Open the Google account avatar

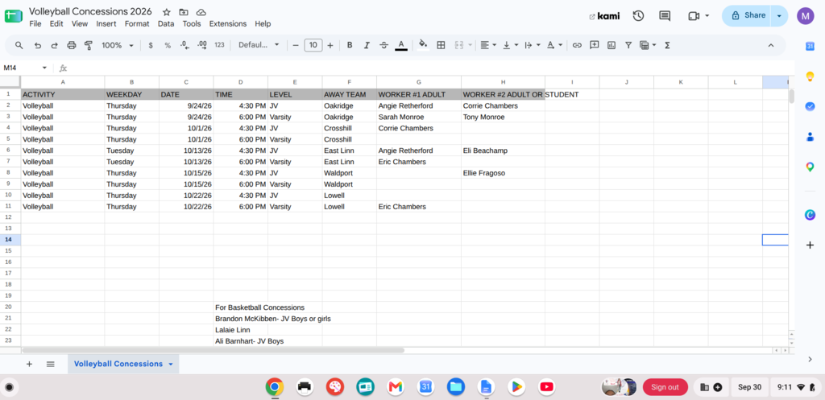(x=805, y=16)
